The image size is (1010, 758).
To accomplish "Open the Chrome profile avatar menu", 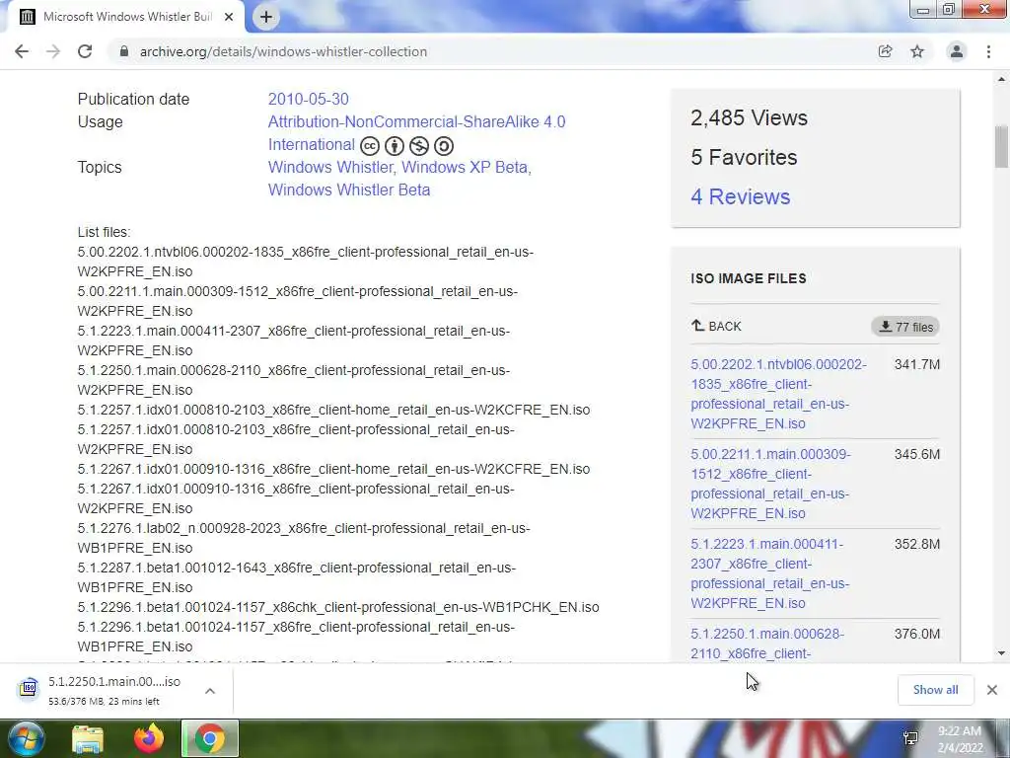I will (x=957, y=51).
